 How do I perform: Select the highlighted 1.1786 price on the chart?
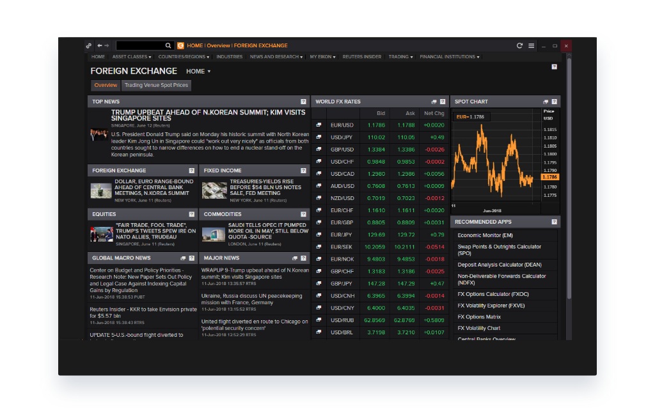click(551, 176)
